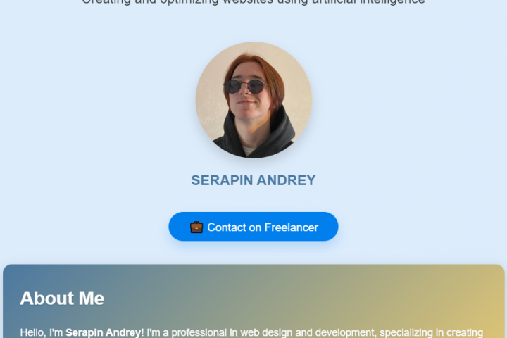Click the word Freelancer in the blue button
The height and width of the screenshot is (338, 507).
(x=292, y=227)
